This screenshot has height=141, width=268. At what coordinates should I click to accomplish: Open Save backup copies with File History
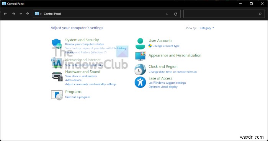click(x=96, y=48)
